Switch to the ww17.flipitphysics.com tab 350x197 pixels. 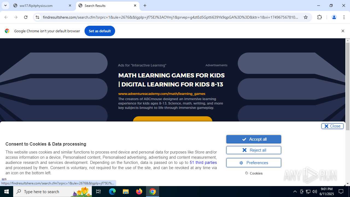click(42, 5)
